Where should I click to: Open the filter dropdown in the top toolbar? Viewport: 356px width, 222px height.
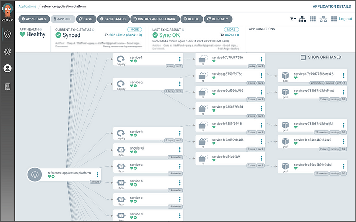[293, 19]
